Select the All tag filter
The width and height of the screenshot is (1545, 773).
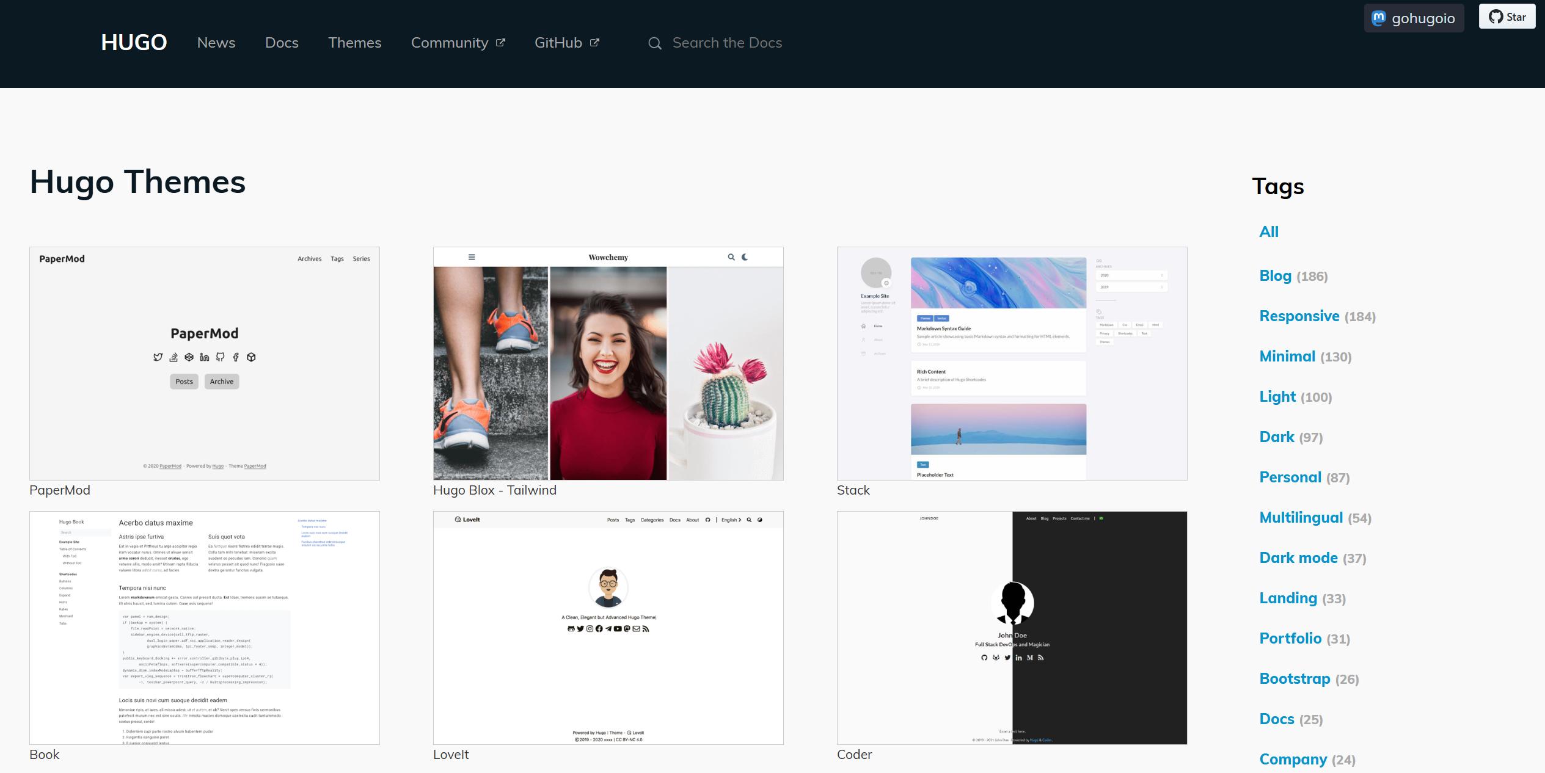click(1269, 232)
